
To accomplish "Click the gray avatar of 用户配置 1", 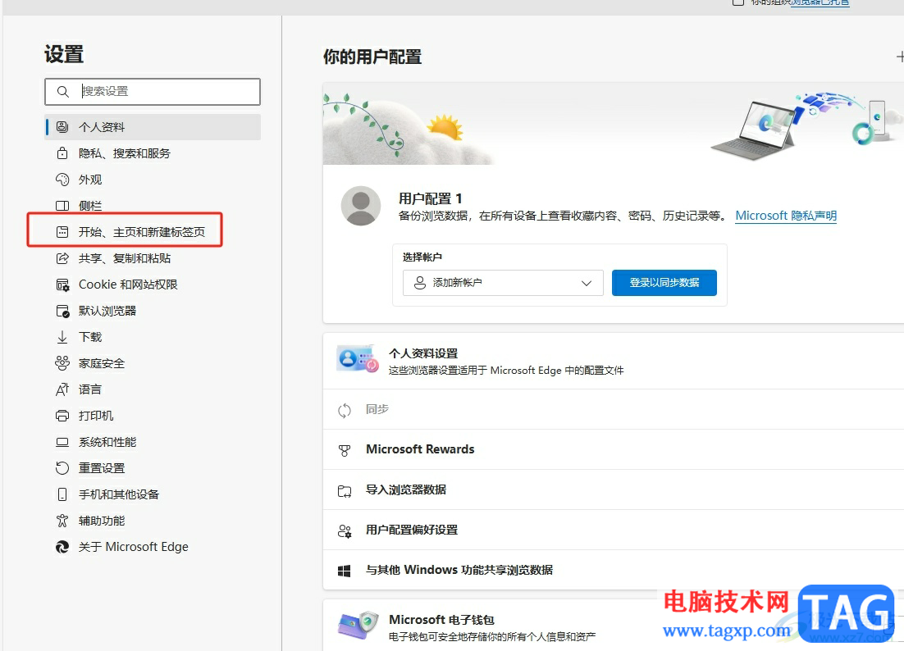I will (361, 206).
